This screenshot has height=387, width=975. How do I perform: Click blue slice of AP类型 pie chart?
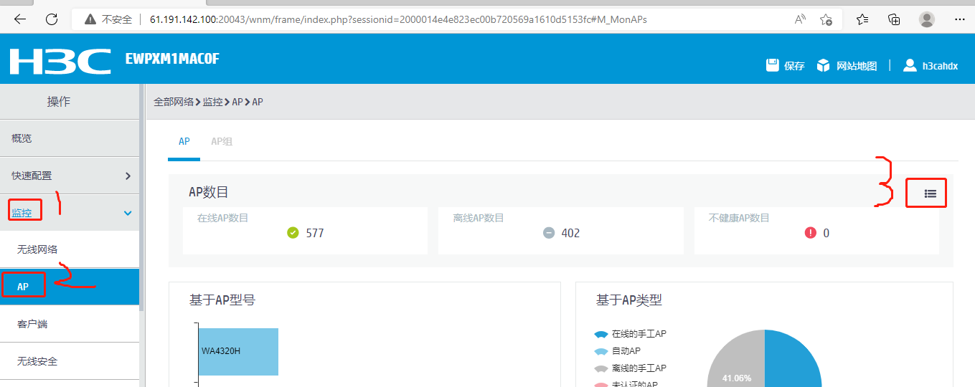pos(793,358)
